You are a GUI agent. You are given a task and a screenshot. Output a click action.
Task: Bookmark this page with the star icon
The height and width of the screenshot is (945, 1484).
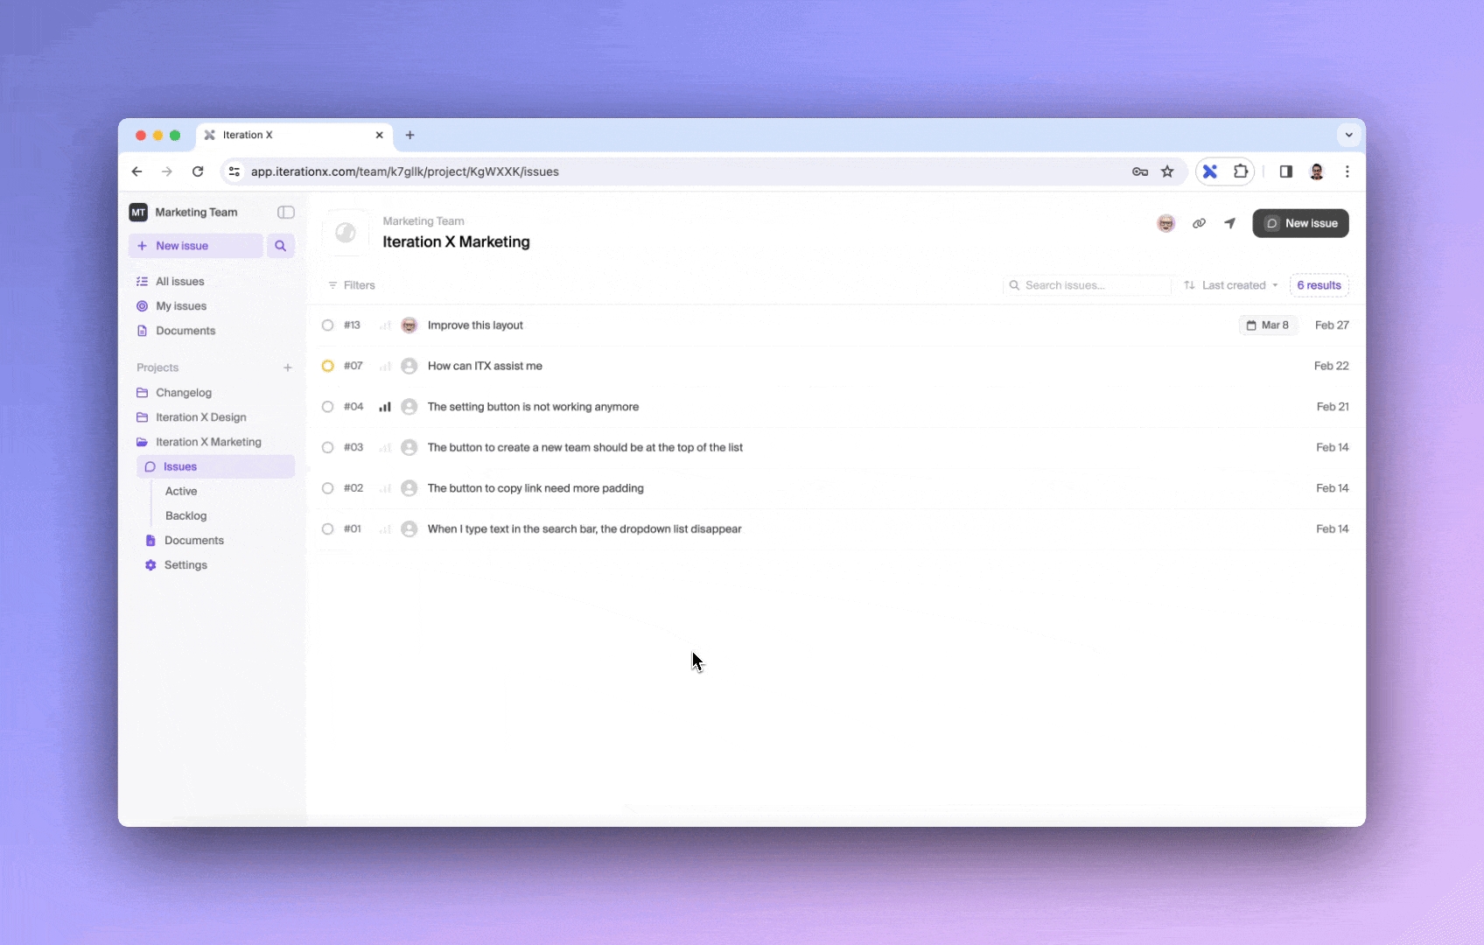coord(1167,171)
